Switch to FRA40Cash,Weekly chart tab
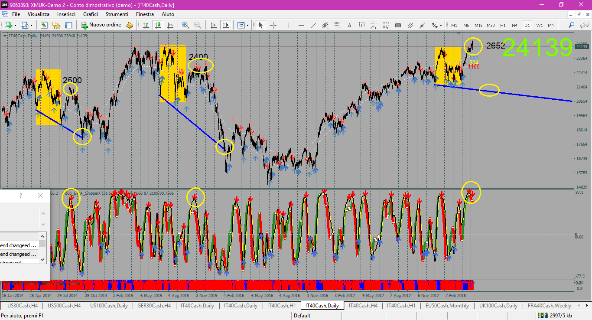The width and height of the screenshot is (592, 320). (x=550, y=306)
